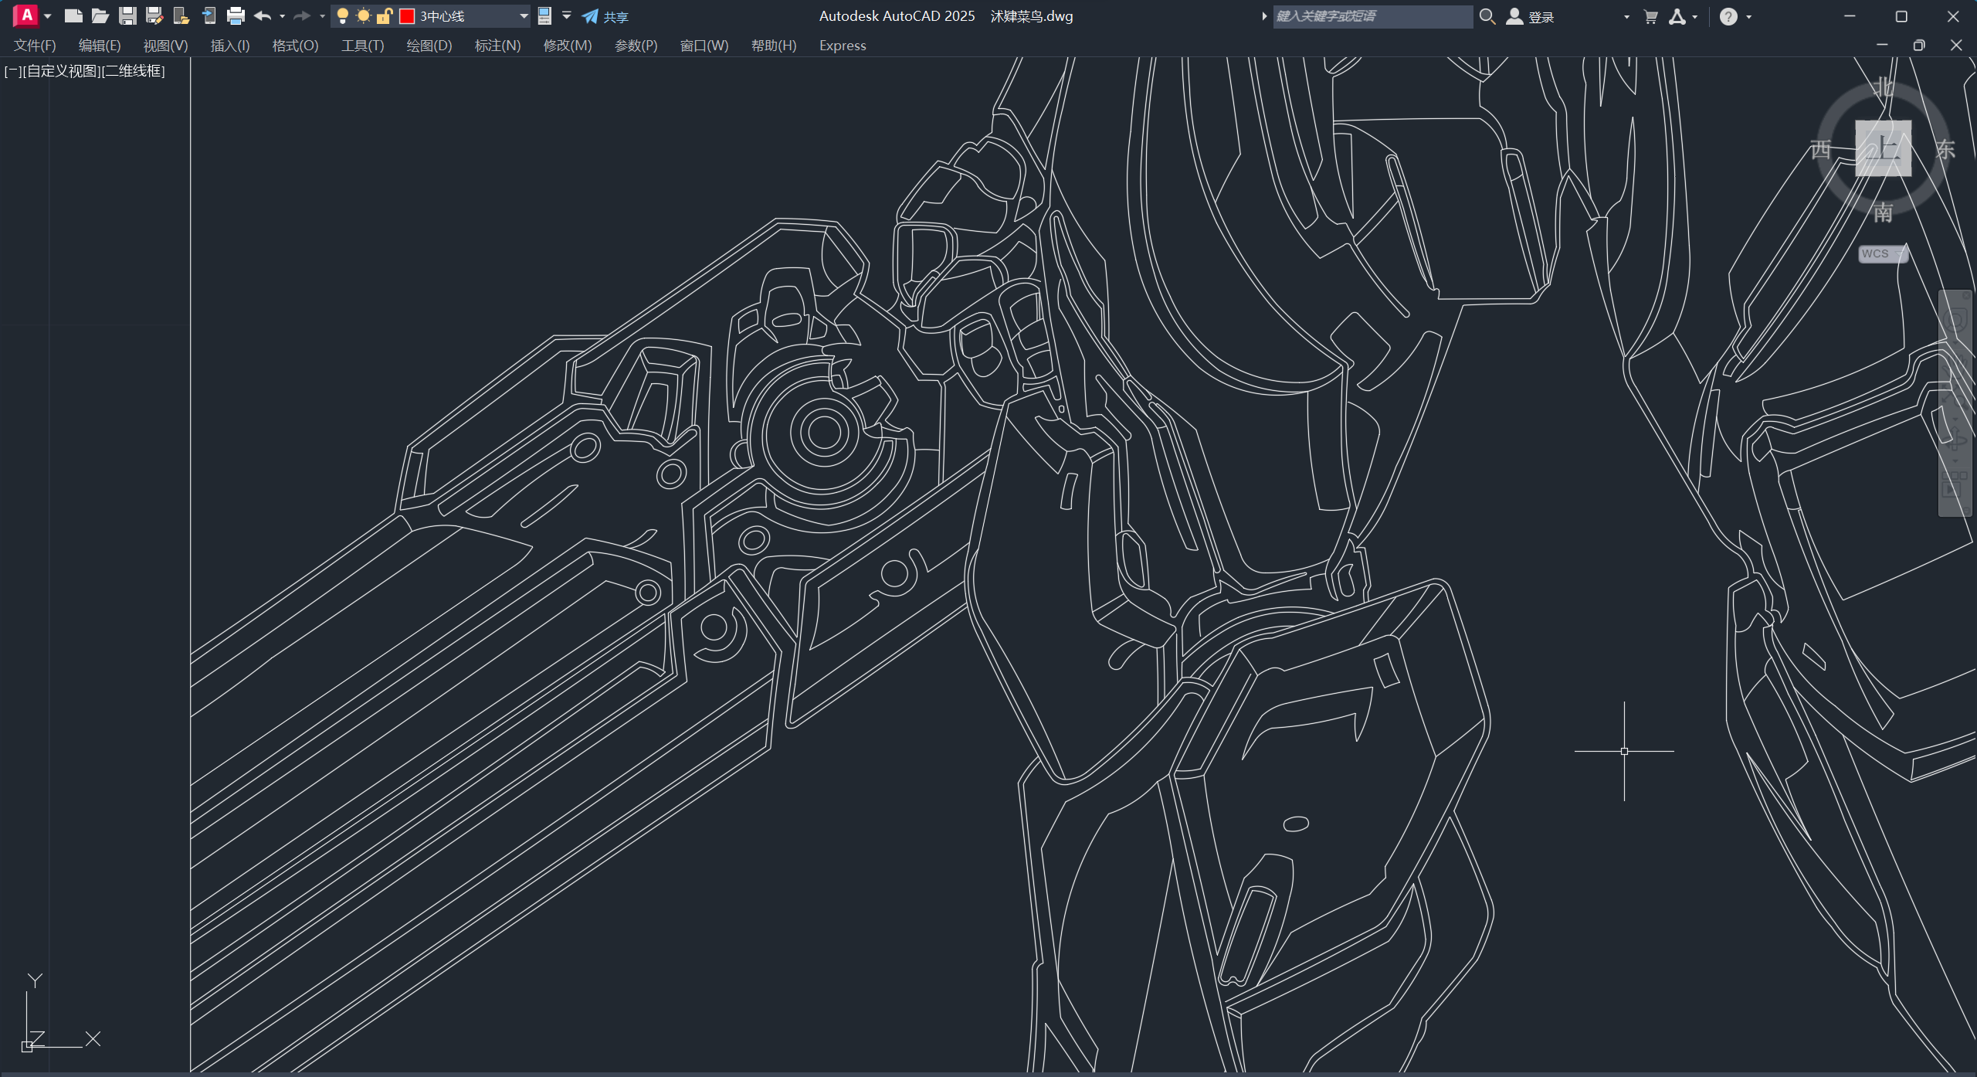Viewport: 1977px width, 1077px height.
Task: Plot the drawing using the printer icon
Action: click(236, 15)
